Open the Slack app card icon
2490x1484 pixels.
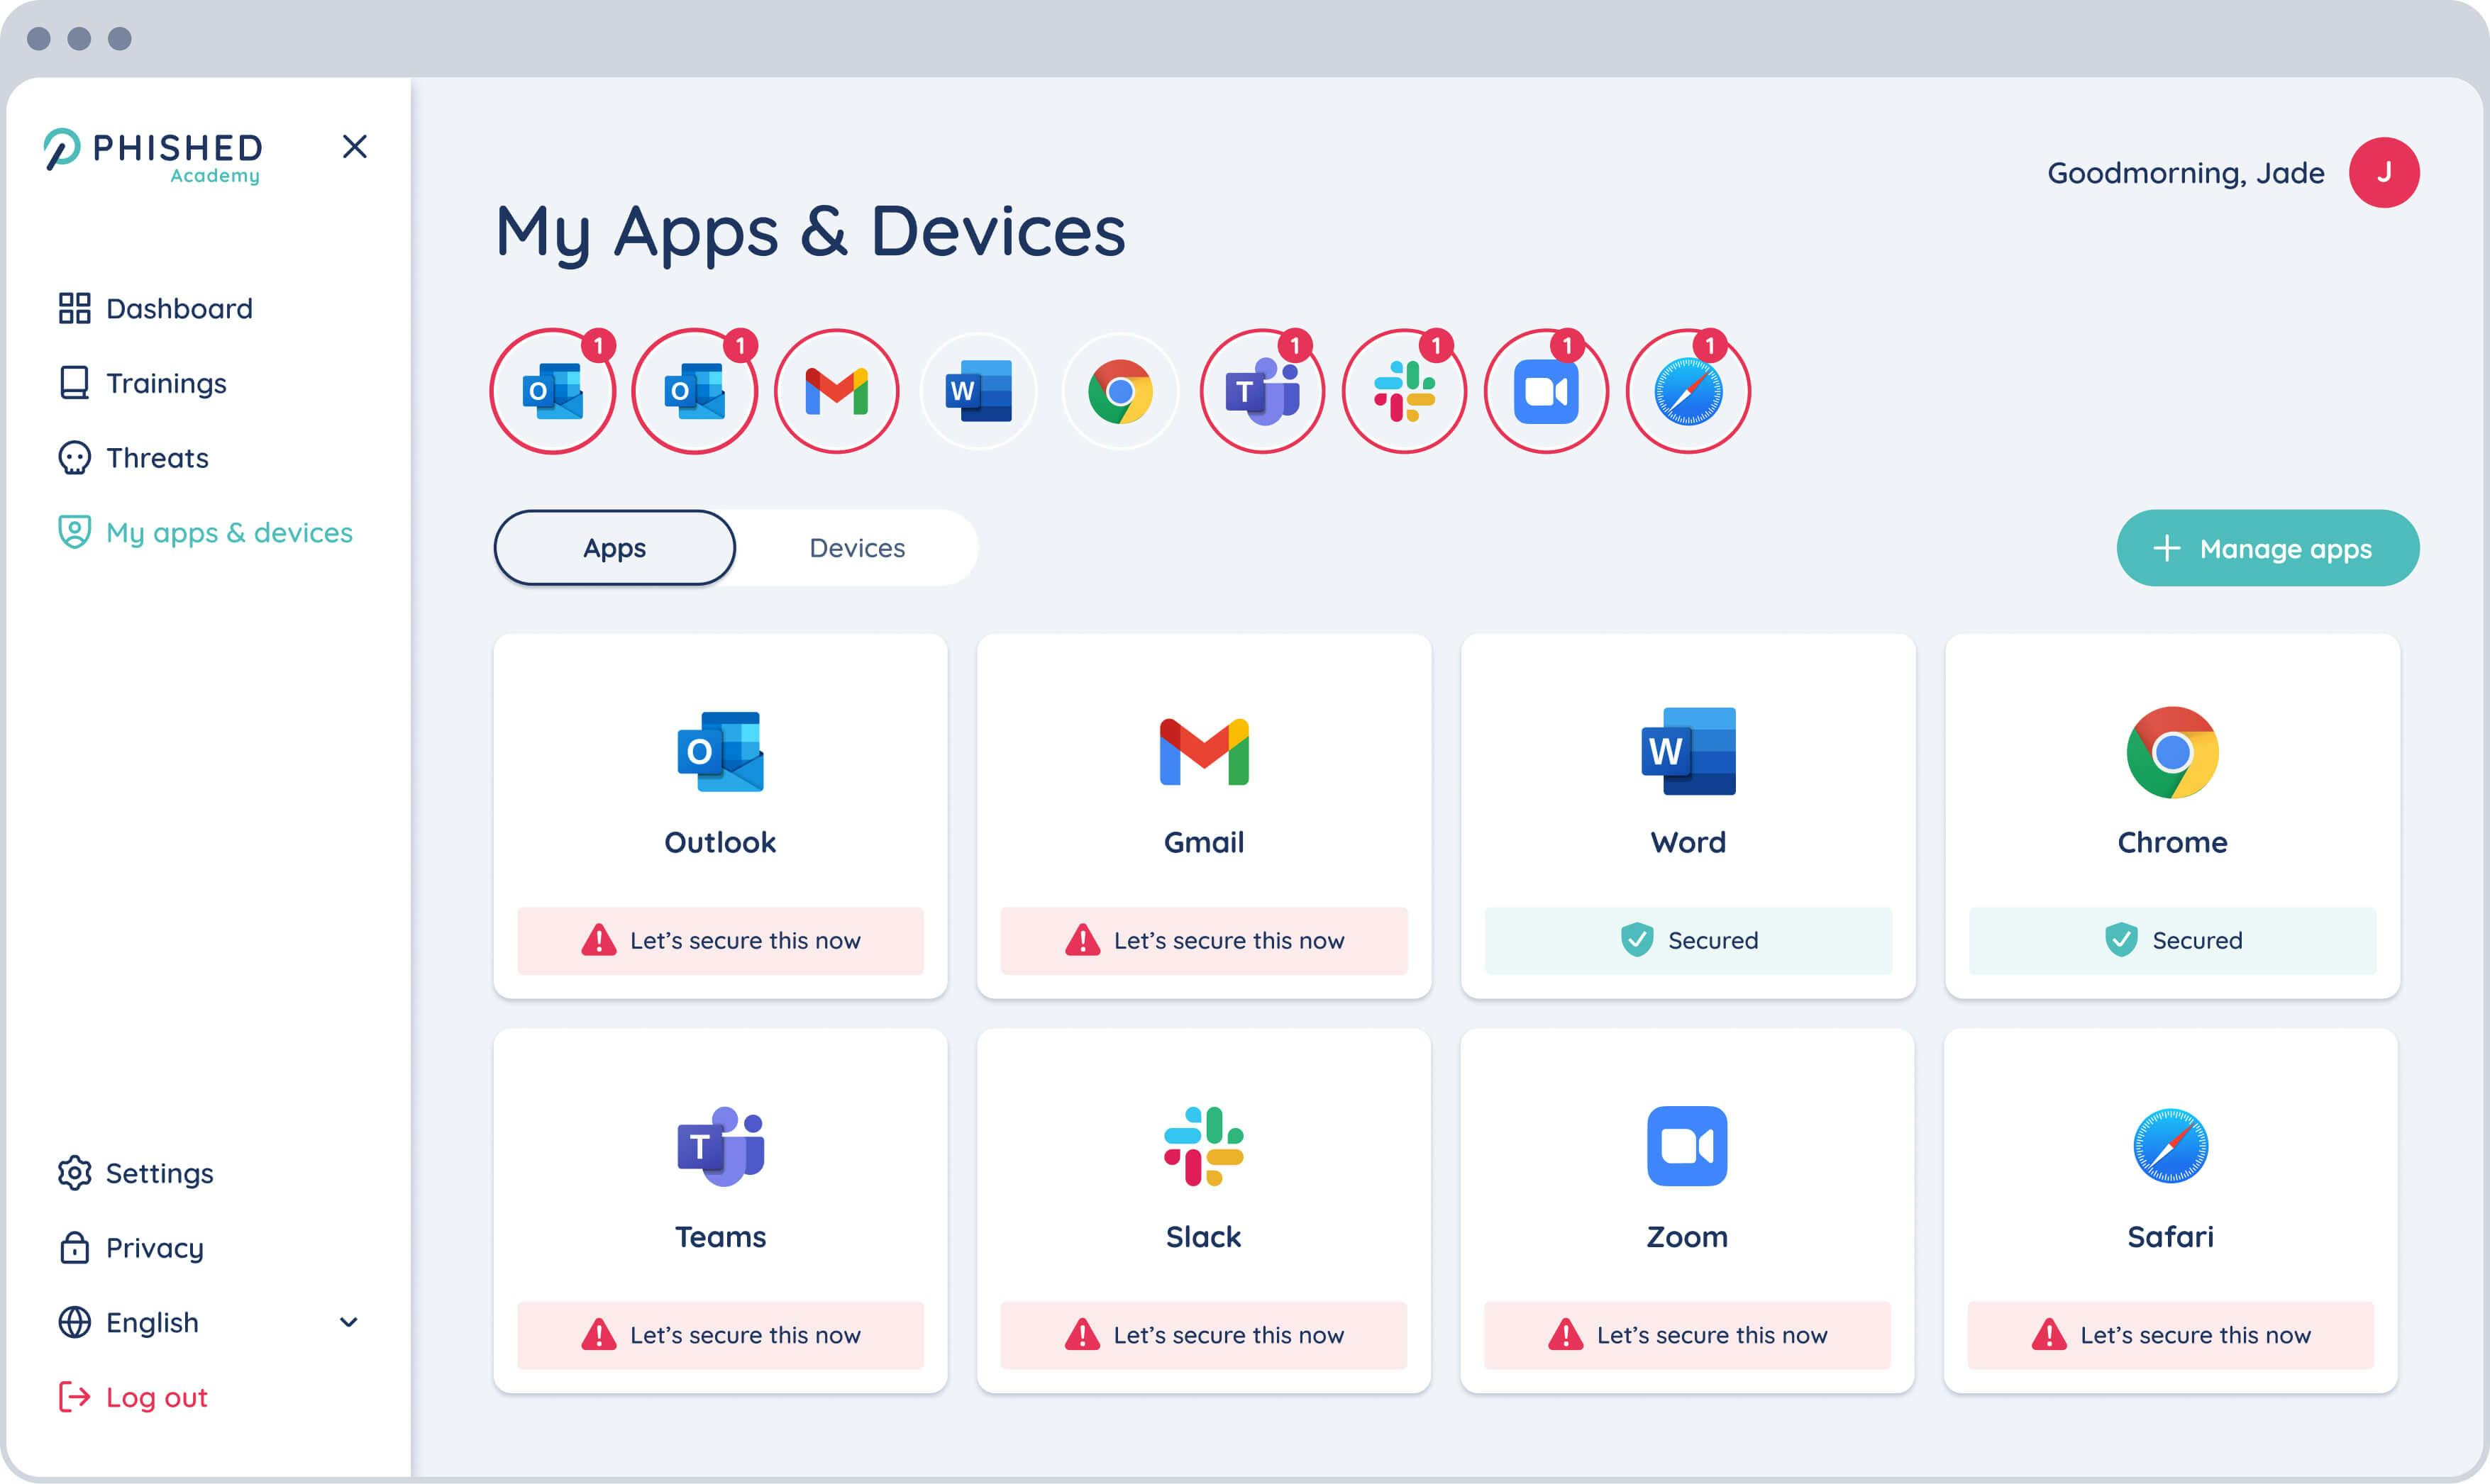[x=1203, y=1146]
